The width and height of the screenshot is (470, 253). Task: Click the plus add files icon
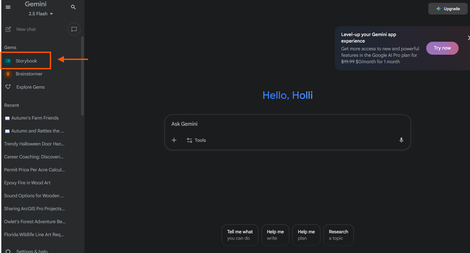pos(174,140)
